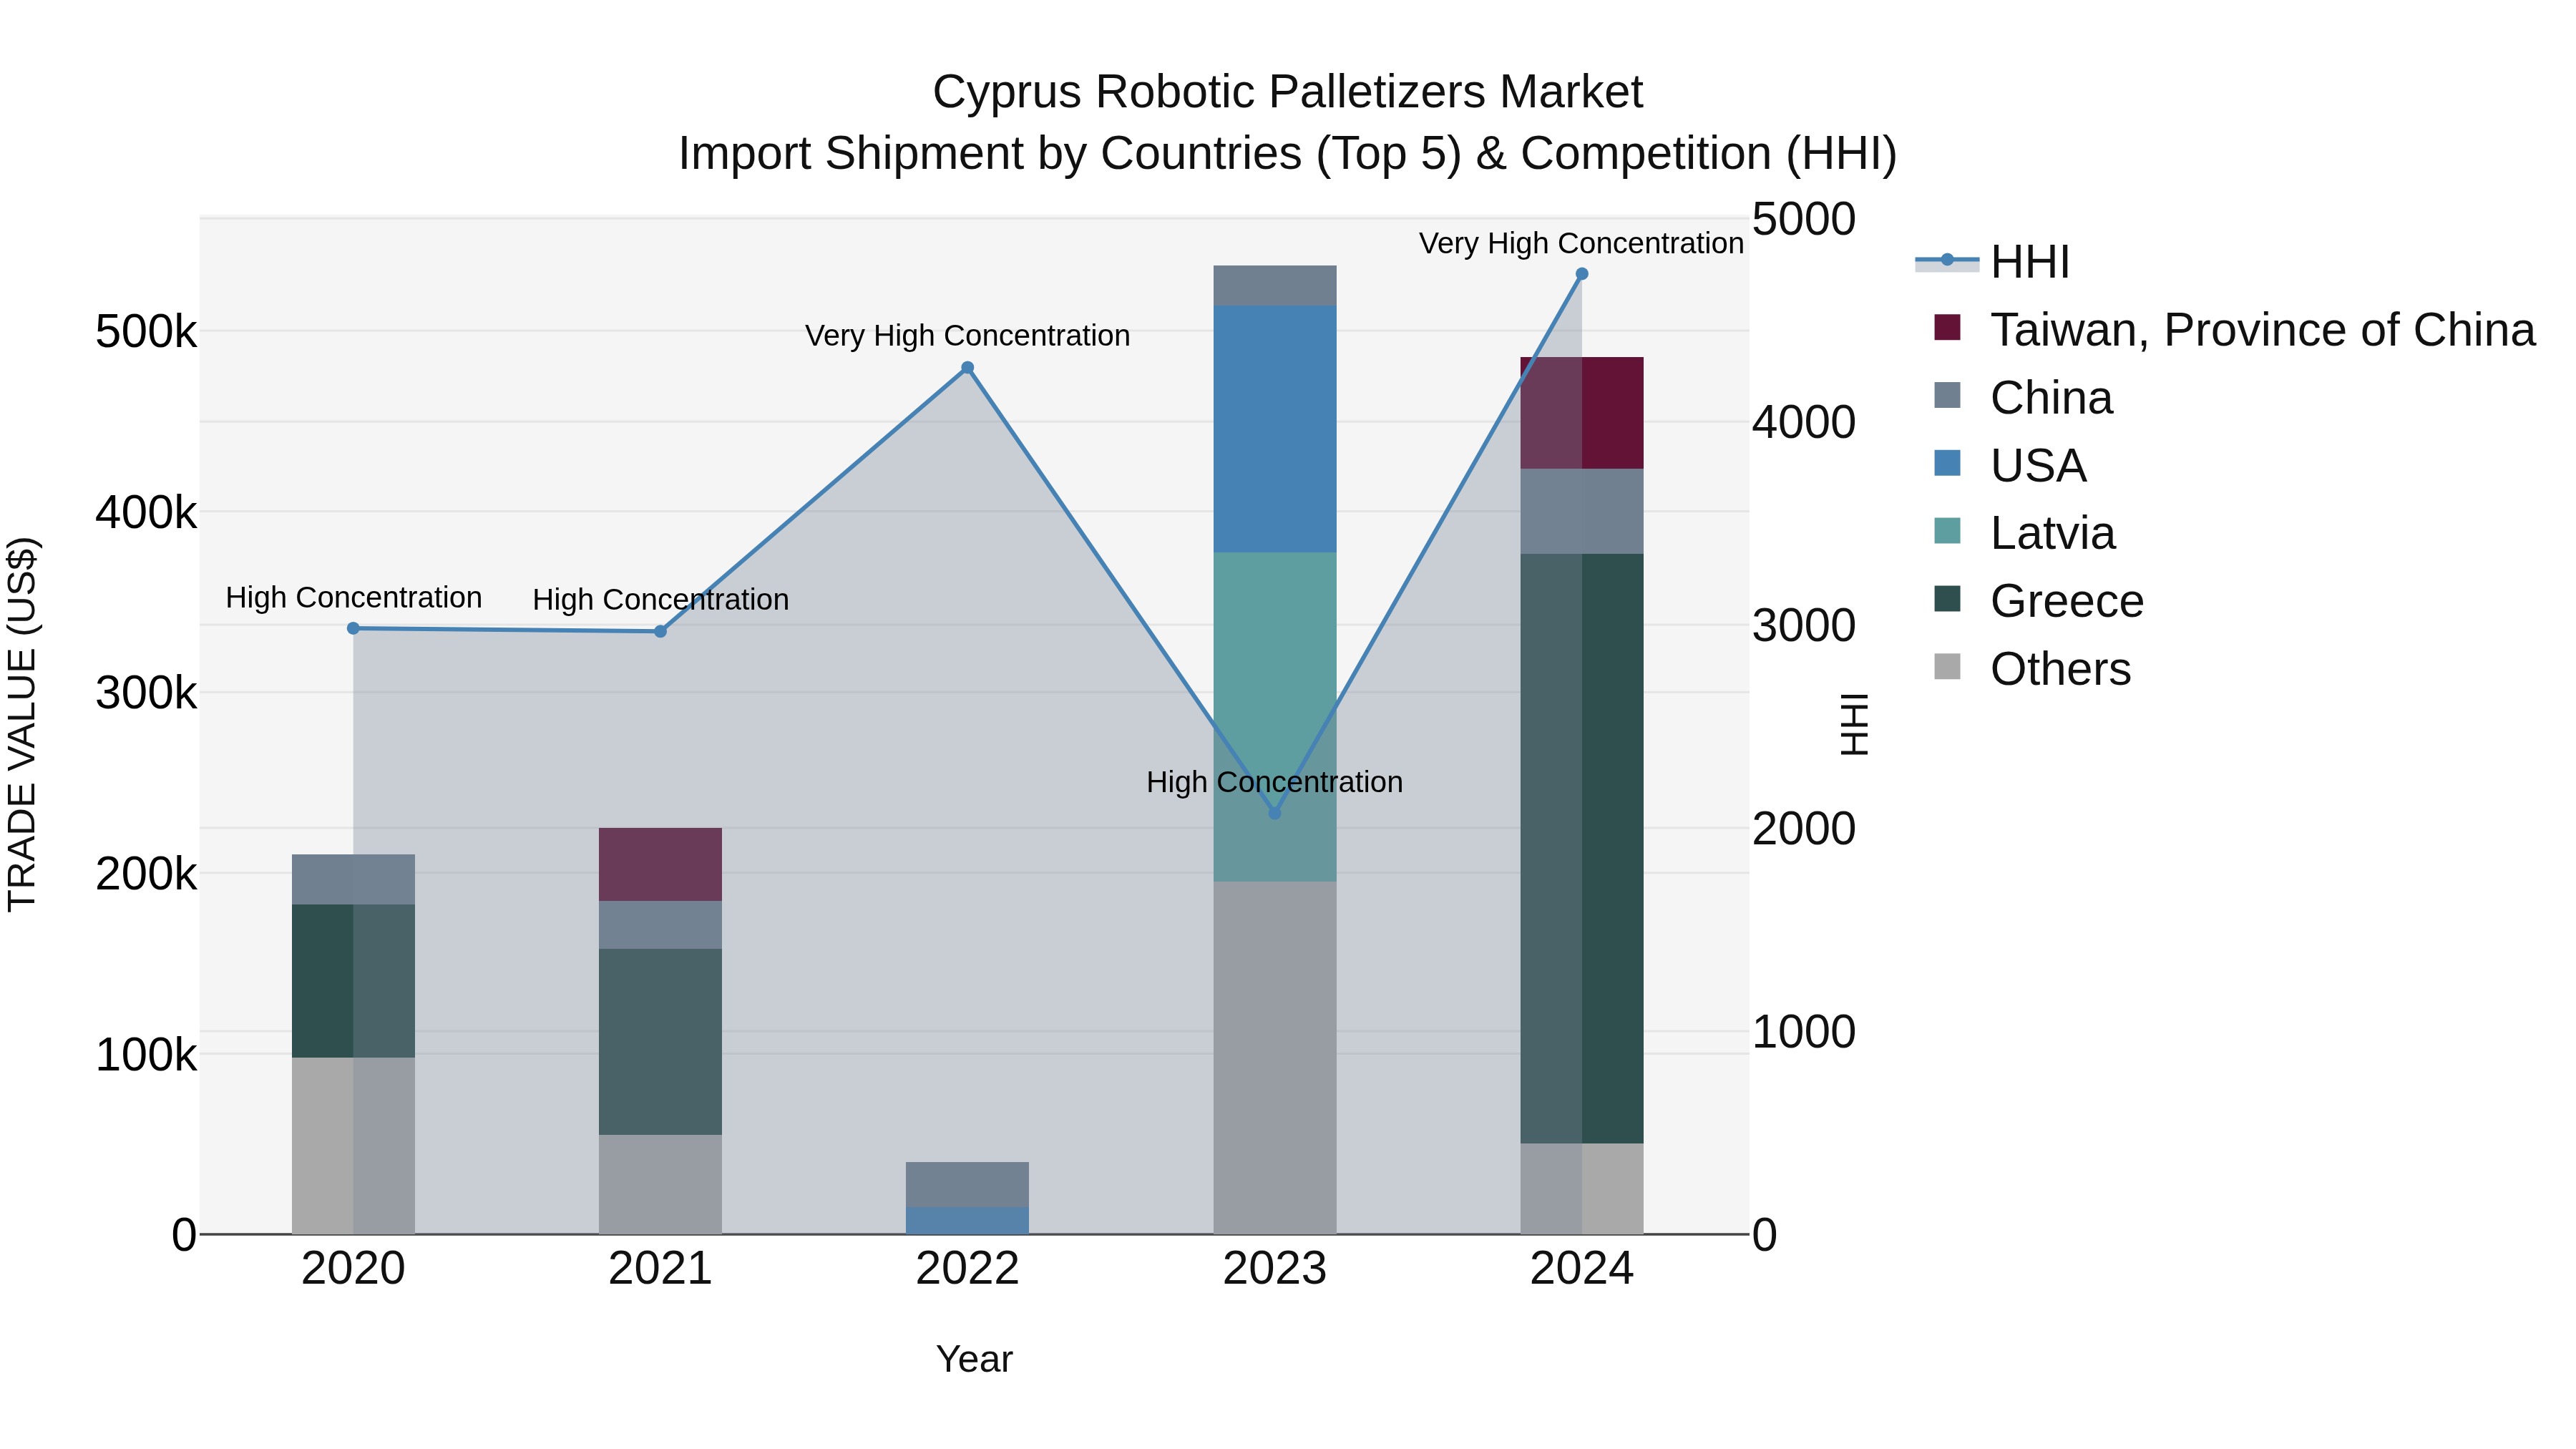Click the Others segment of the 2020 bar
This screenshot has height=1449, width=2576.
(x=353, y=1146)
